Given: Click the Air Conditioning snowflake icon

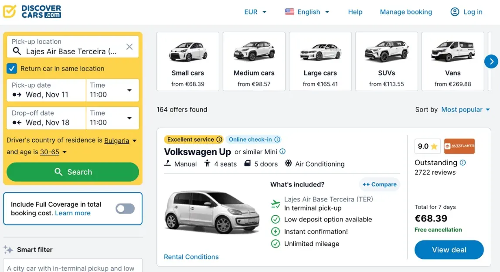Looking at the screenshot, I should point(288,163).
